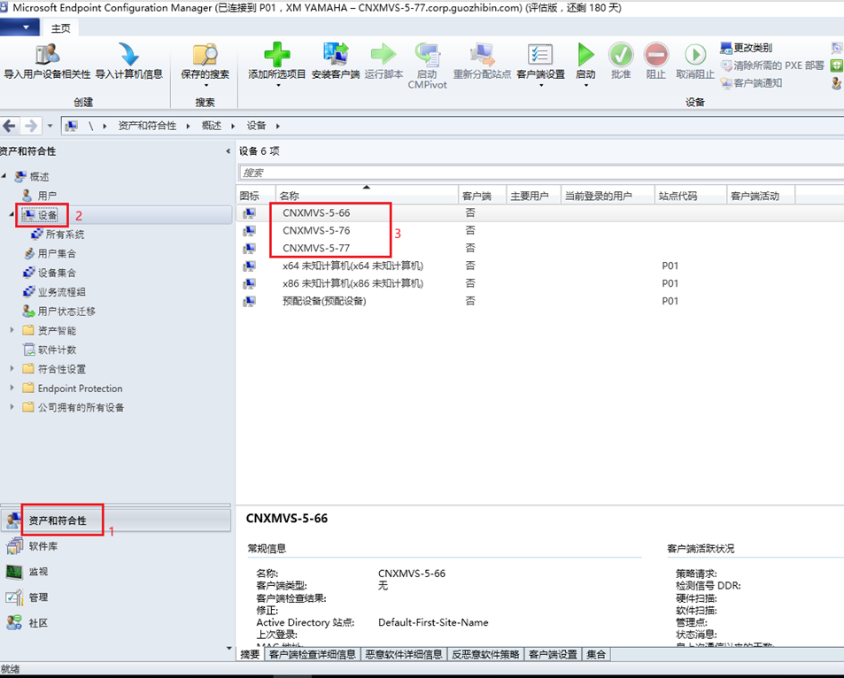Open the Administration (管理) workspace
The width and height of the screenshot is (844, 678).
[115, 597]
